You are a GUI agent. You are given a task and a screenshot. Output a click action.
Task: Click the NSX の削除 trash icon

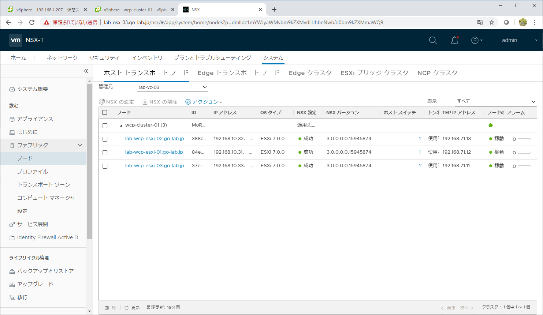[x=145, y=102]
